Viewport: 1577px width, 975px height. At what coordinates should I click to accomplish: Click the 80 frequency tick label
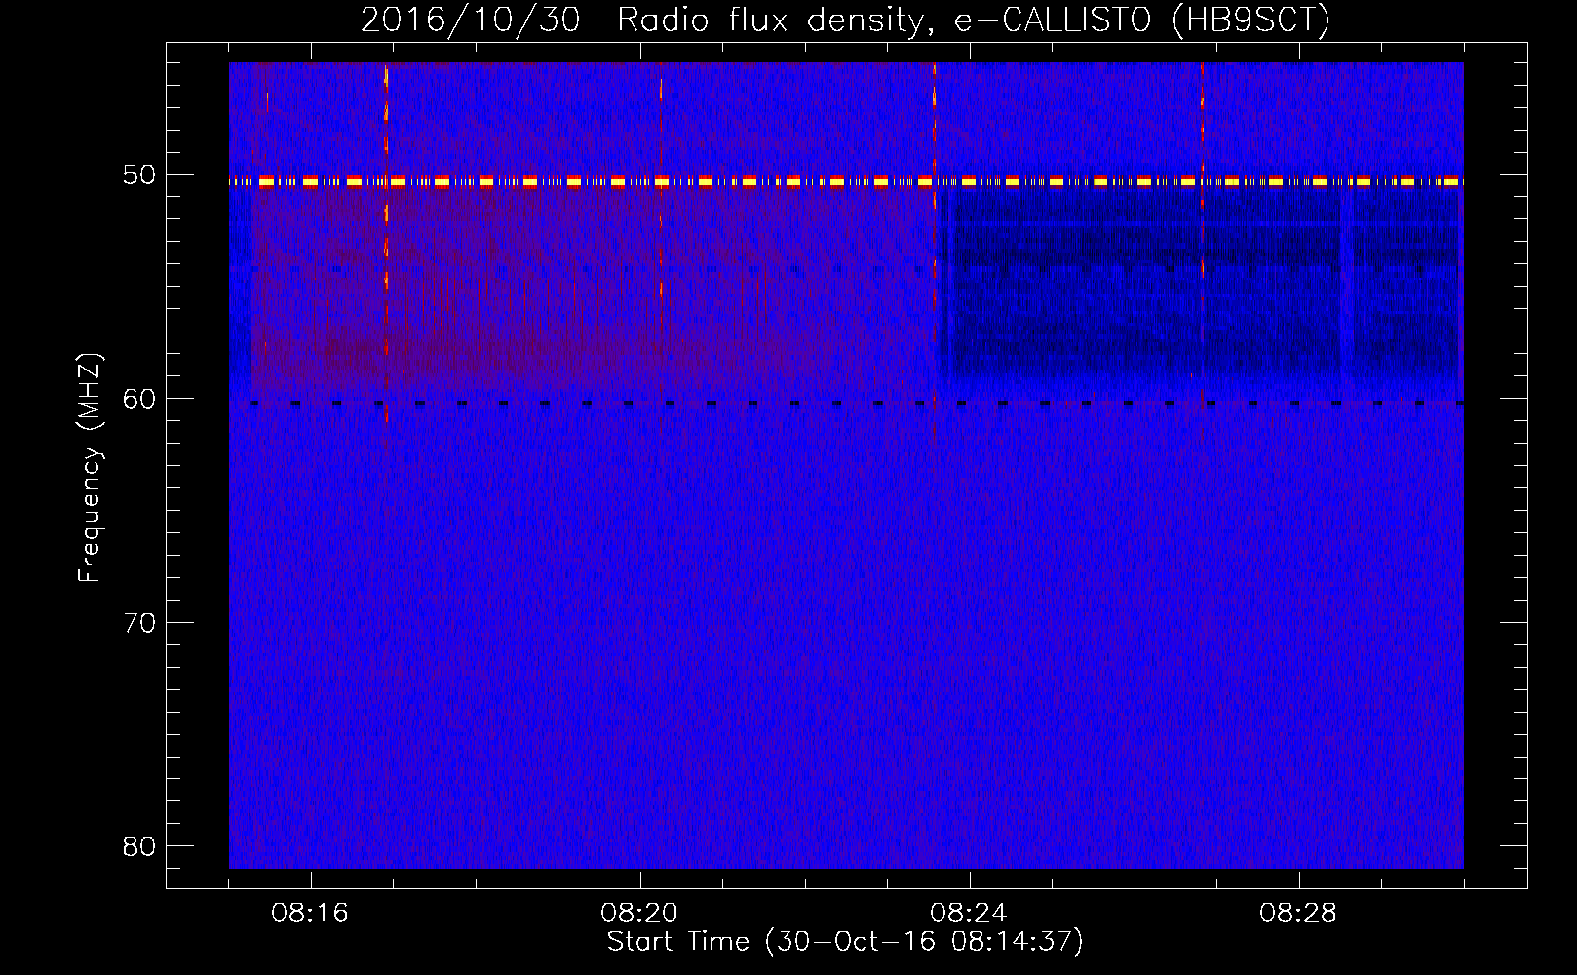[x=139, y=846]
